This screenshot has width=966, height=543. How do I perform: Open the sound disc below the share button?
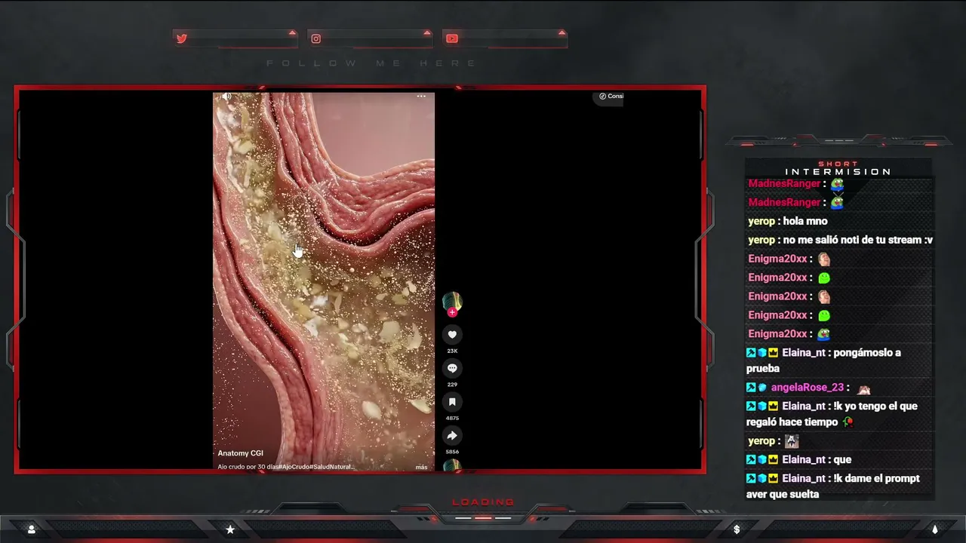pyautogui.click(x=452, y=465)
